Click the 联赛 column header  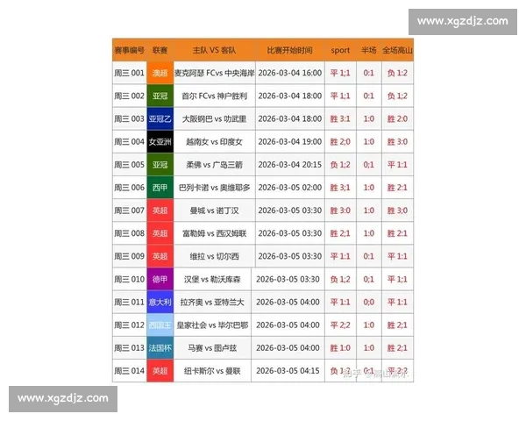point(160,50)
